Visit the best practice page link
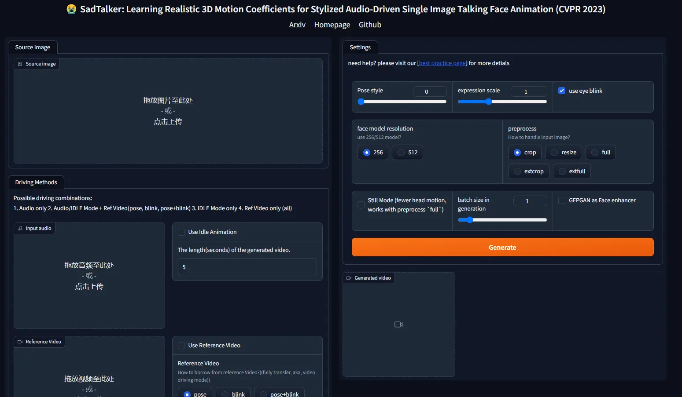The image size is (682, 397). 442,63
